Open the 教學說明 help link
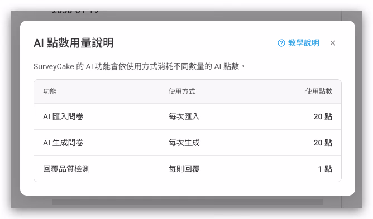Image resolution: width=373 pixels, height=219 pixels. pyautogui.click(x=298, y=43)
